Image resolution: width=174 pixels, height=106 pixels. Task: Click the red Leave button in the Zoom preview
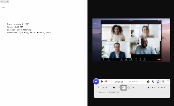coord(159,59)
